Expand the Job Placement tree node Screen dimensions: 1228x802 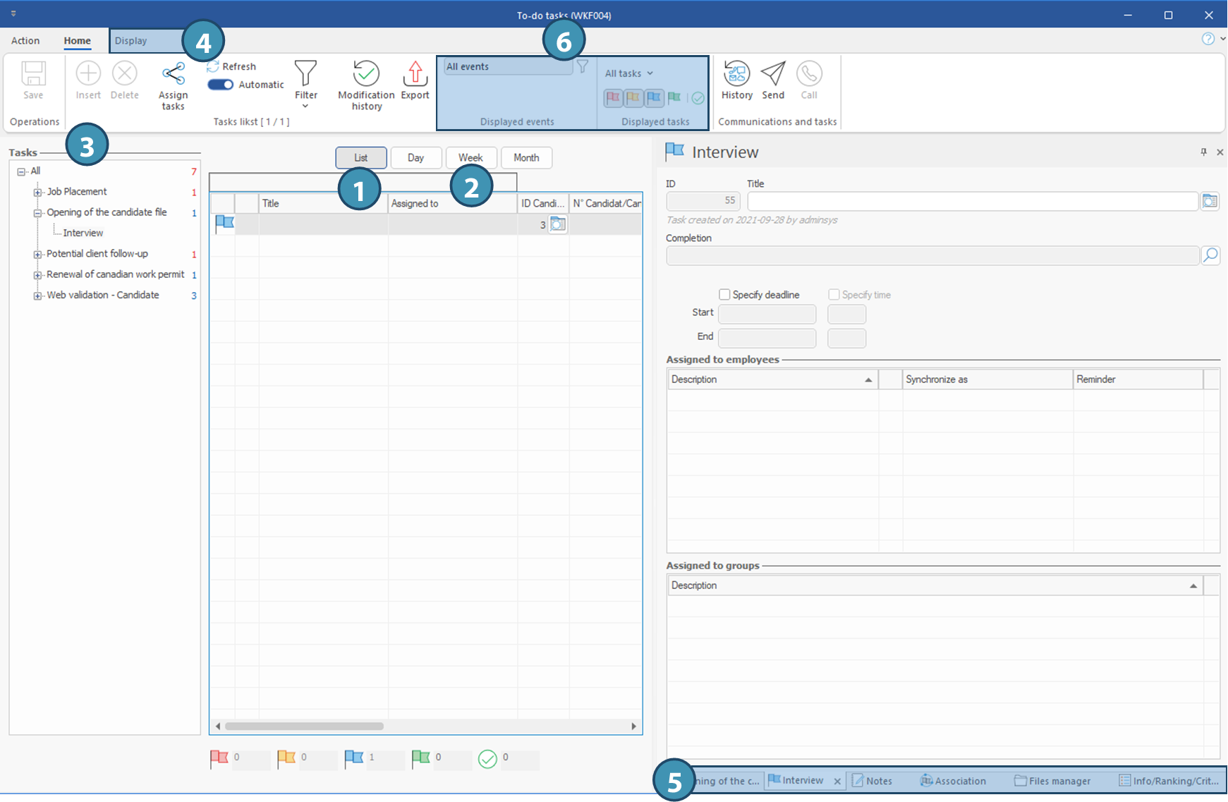(x=38, y=193)
